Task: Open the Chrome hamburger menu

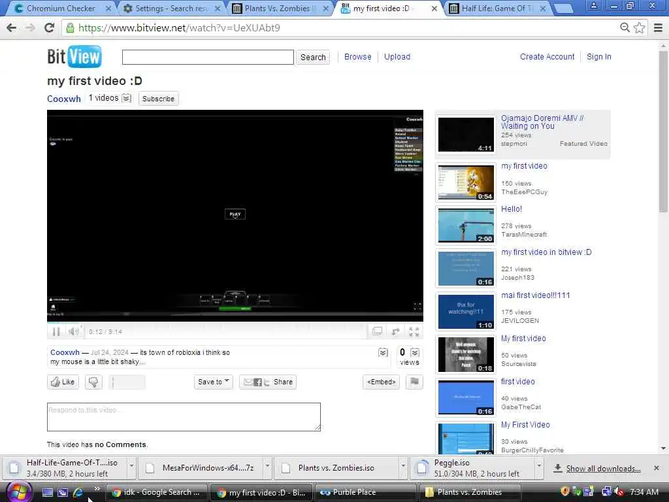Action: [658, 27]
